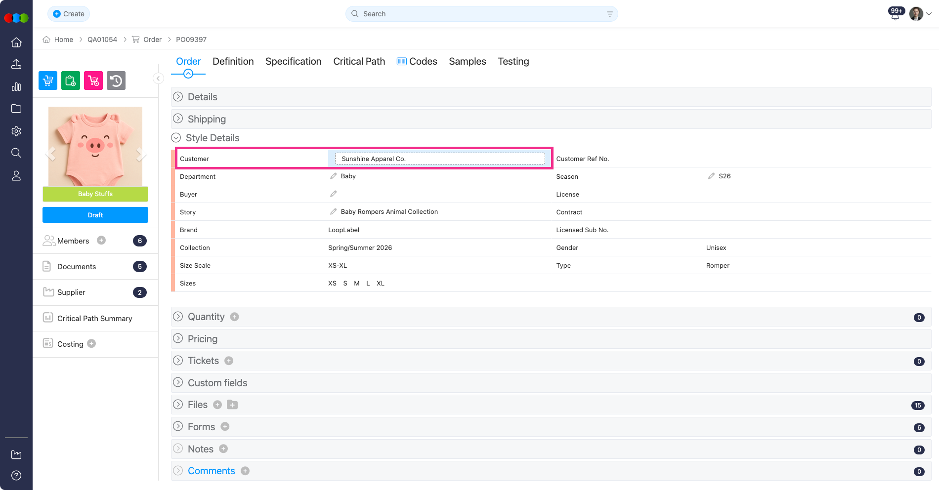Viewport: 939px width, 490px height.
Task: Add a member with plus icon
Action: click(x=101, y=241)
